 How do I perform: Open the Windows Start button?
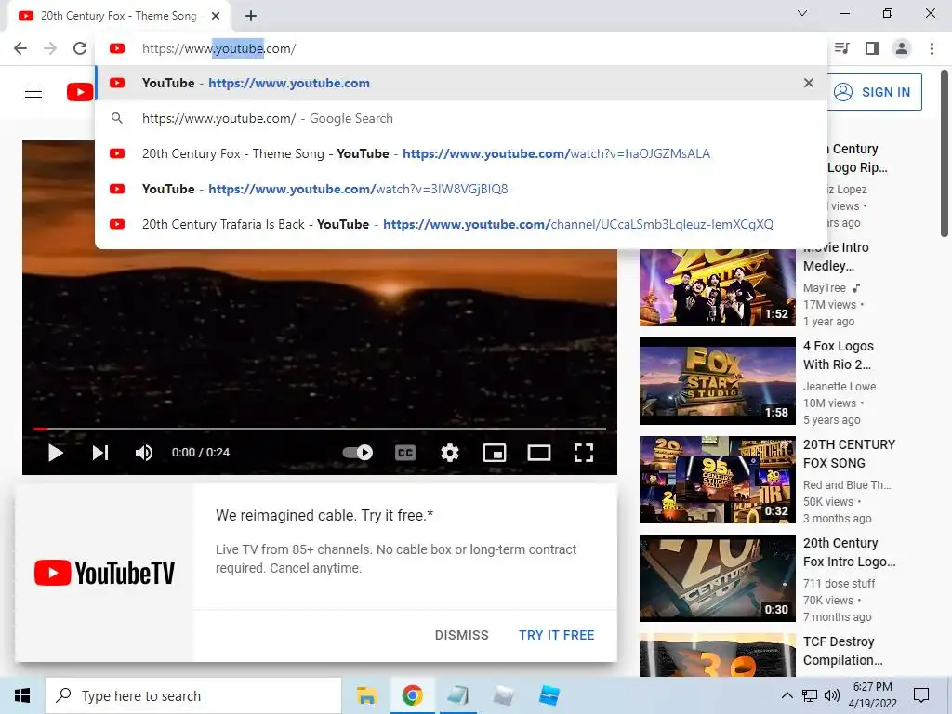coord(22,695)
